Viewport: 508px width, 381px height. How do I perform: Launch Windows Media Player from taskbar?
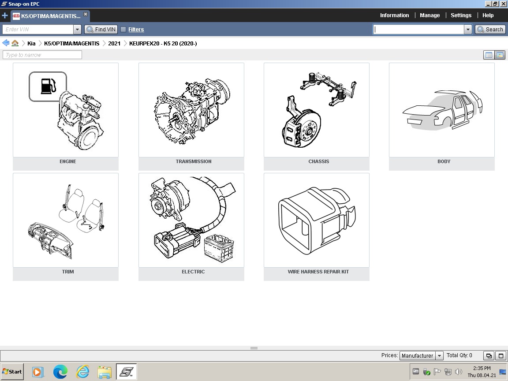coord(37,372)
